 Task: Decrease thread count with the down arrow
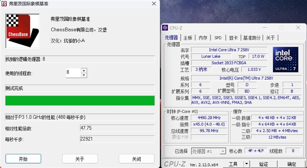(84, 75)
